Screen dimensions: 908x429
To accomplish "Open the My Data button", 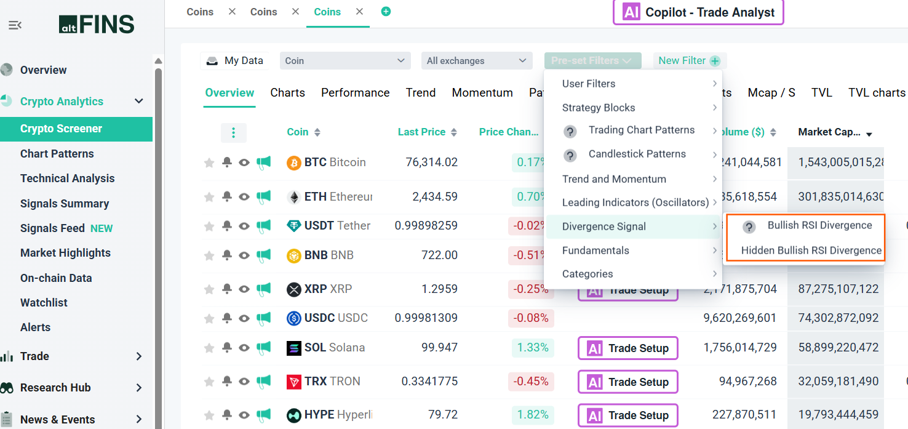I will [234, 60].
